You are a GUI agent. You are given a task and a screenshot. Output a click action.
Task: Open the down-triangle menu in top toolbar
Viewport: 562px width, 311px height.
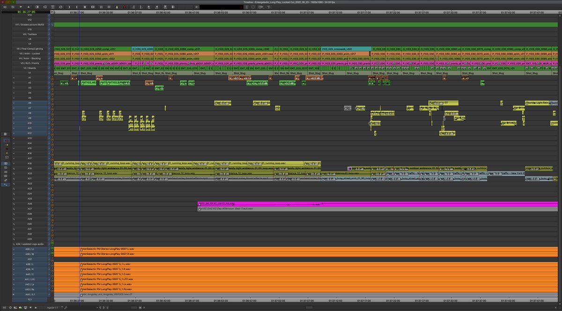click(21, 7)
